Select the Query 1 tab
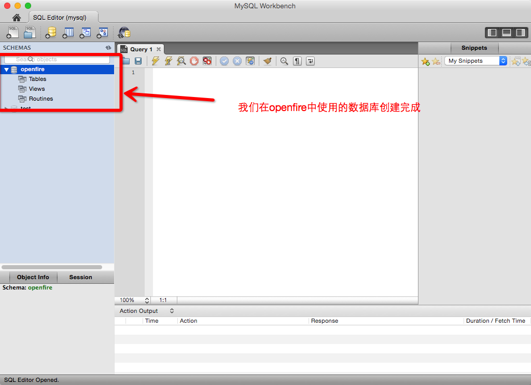The width and height of the screenshot is (531, 385). (141, 49)
